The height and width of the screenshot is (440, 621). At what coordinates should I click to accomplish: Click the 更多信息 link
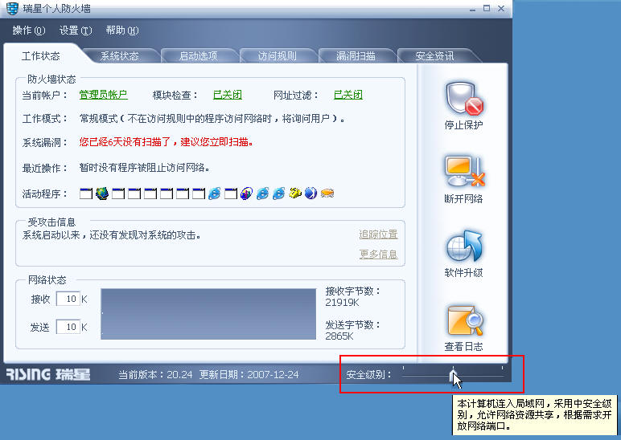point(378,254)
